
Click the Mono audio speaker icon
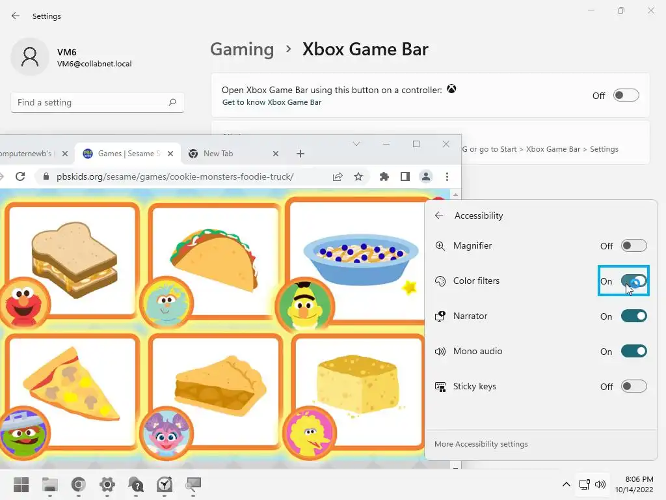click(x=440, y=351)
